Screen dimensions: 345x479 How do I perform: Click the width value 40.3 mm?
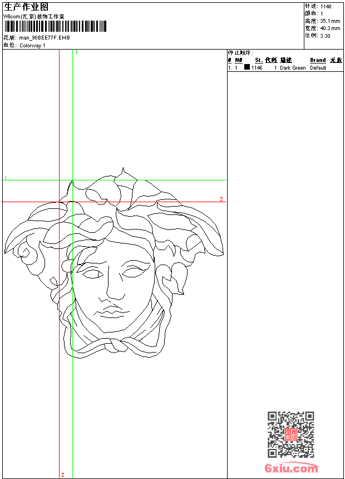tap(330, 28)
